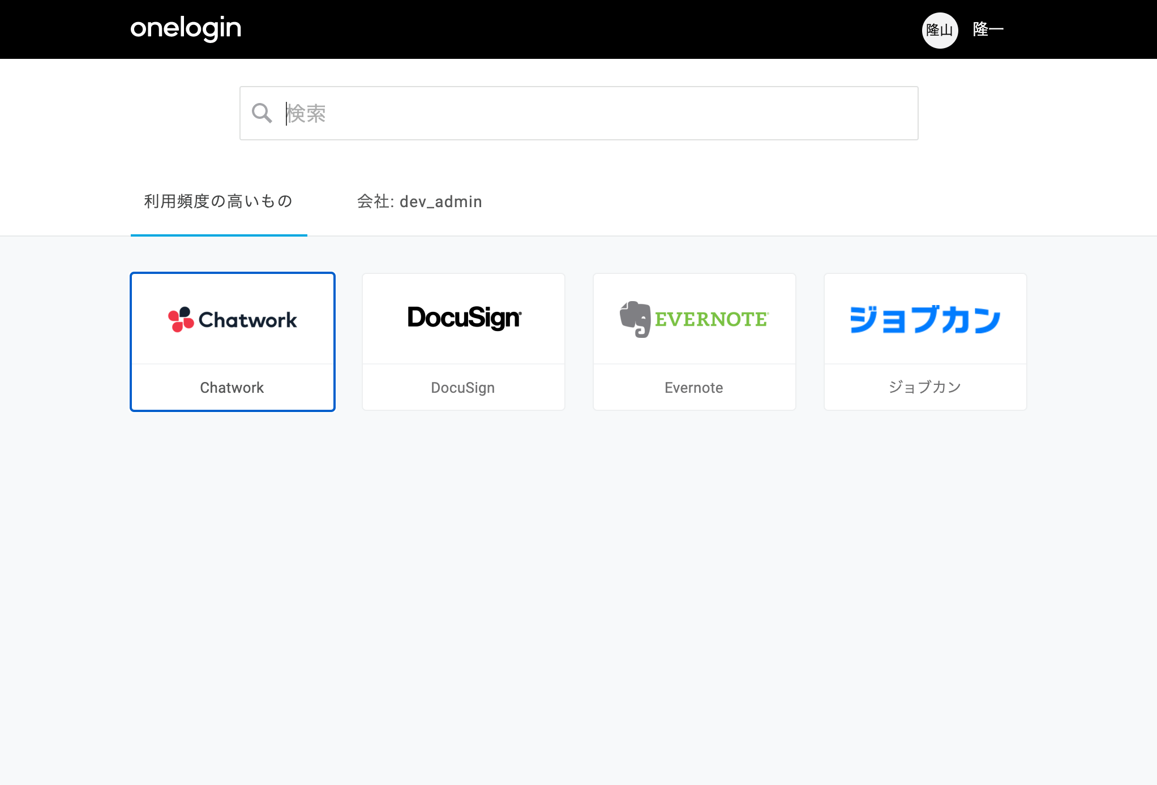Click the DocuSign logo image
The width and height of the screenshot is (1157, 785).
click(x=464, y=318)
